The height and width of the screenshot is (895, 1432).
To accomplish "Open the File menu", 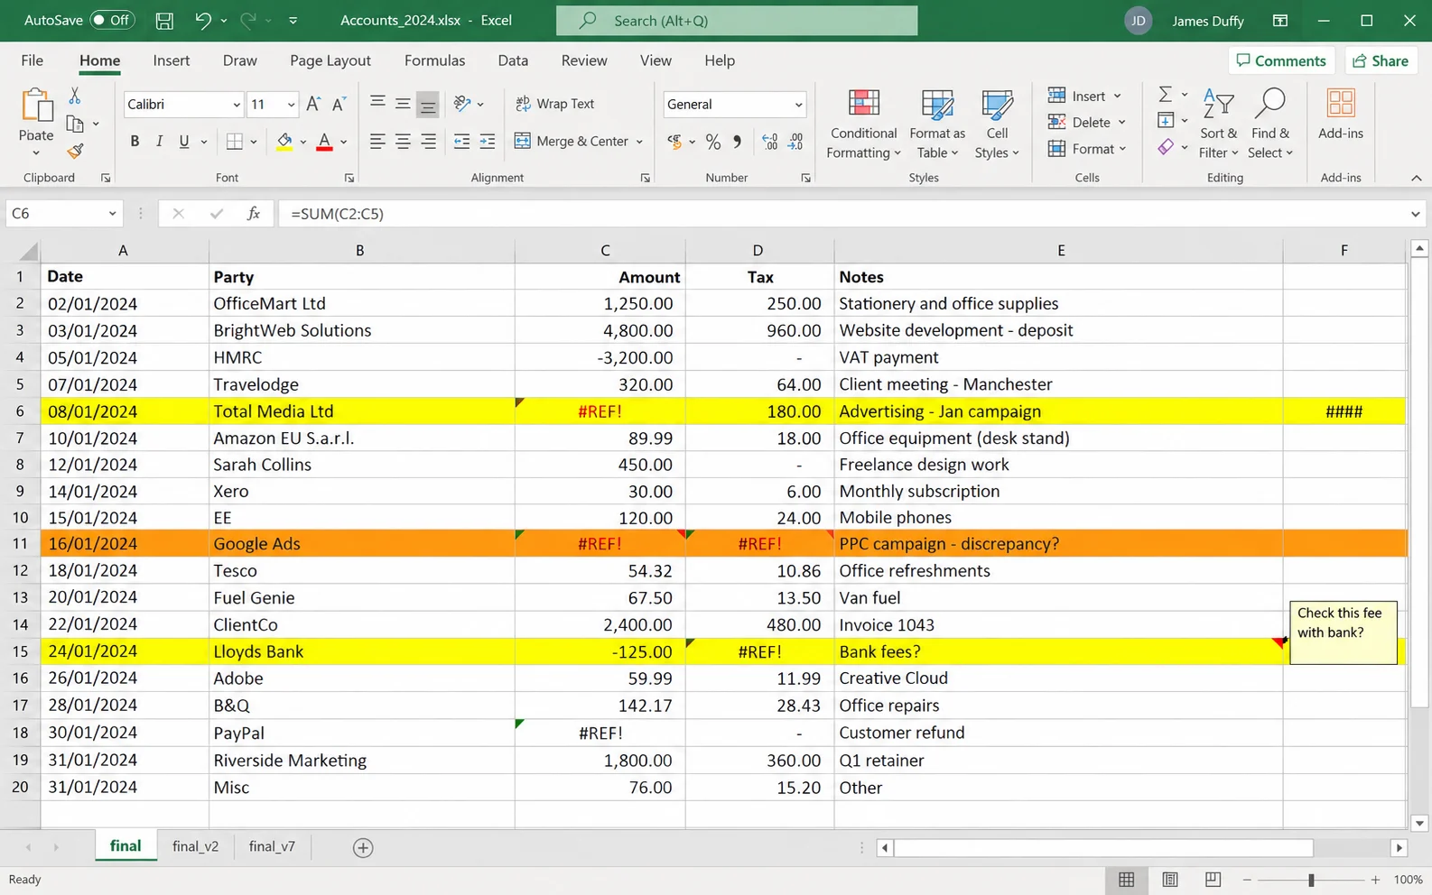I will pos(32,60).
